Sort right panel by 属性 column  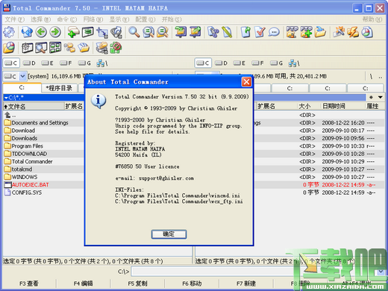tap(375, 107)
